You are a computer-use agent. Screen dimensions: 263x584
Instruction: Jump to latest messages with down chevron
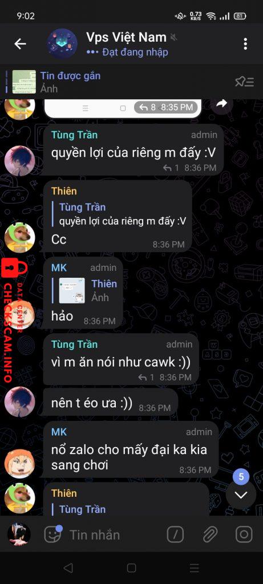pyautogui.click(x=241, y=494)
